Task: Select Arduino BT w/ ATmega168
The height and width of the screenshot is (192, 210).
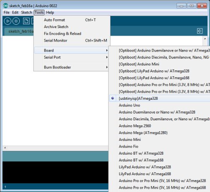Action: [x=160, y=160]
